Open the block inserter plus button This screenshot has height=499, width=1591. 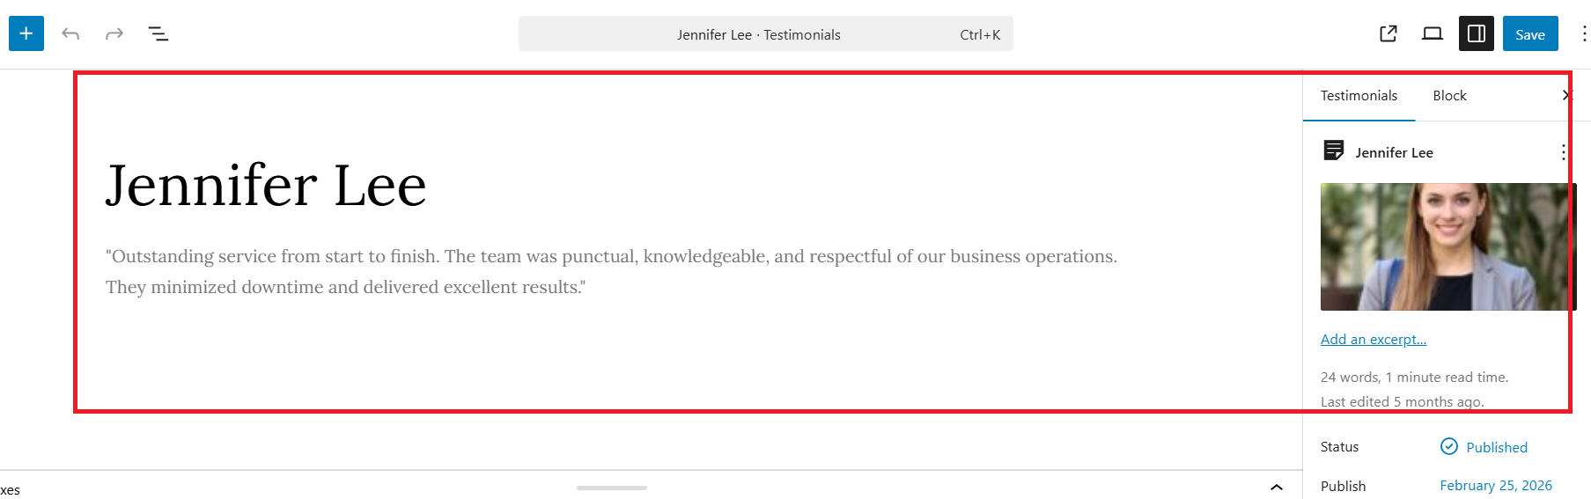click(x=26, y=33)
